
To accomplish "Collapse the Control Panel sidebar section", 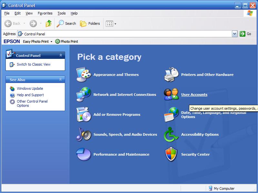I will [61, 55].
